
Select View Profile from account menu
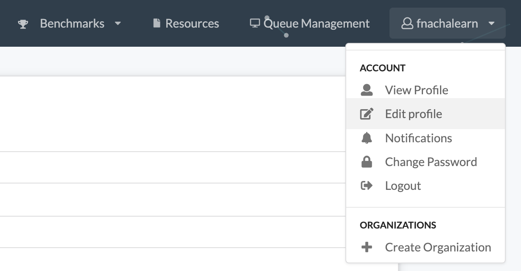[x=416, y=90]
